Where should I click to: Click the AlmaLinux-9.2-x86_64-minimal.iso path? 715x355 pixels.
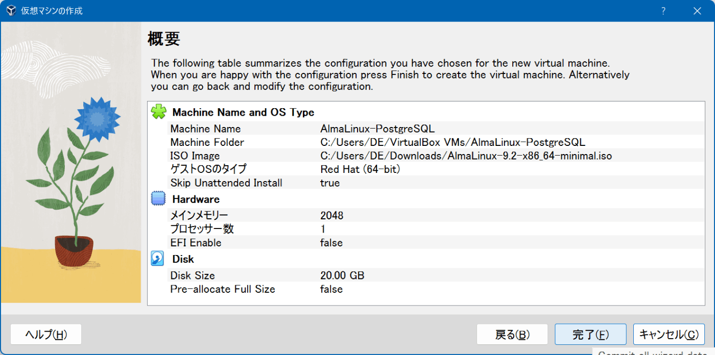(x=466, y=156)
